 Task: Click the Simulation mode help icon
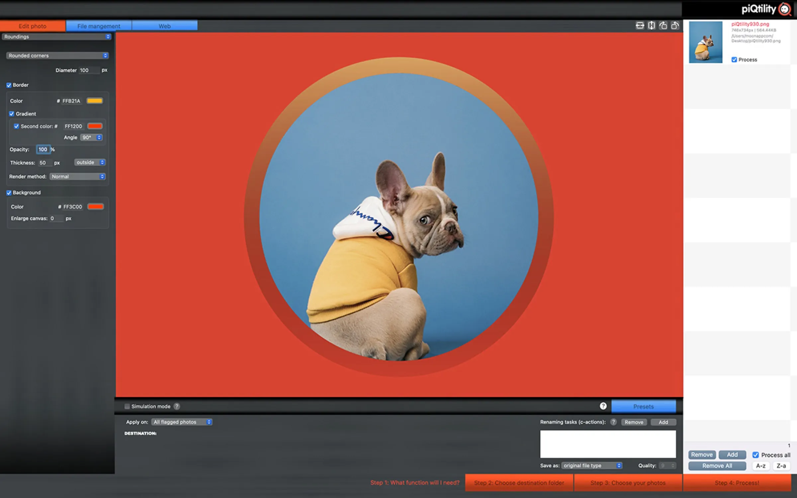(176, 406)
